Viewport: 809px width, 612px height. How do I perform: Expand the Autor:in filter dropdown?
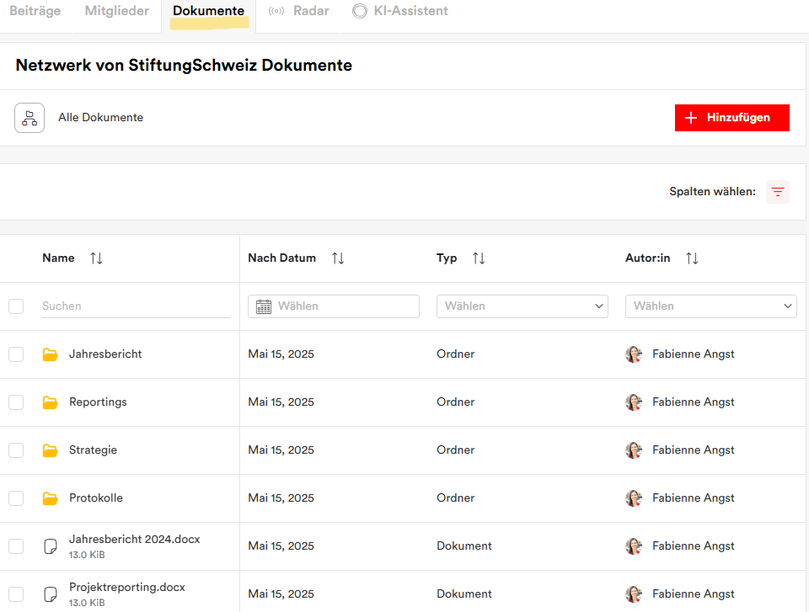[x=710, y=306]
